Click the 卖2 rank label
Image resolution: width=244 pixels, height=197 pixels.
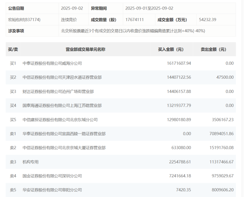13,147
